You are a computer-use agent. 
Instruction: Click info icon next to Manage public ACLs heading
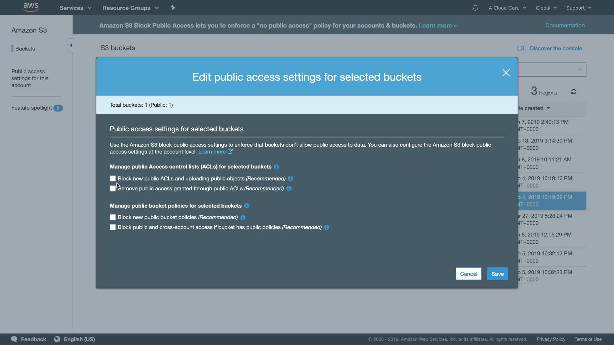point(276,167)
